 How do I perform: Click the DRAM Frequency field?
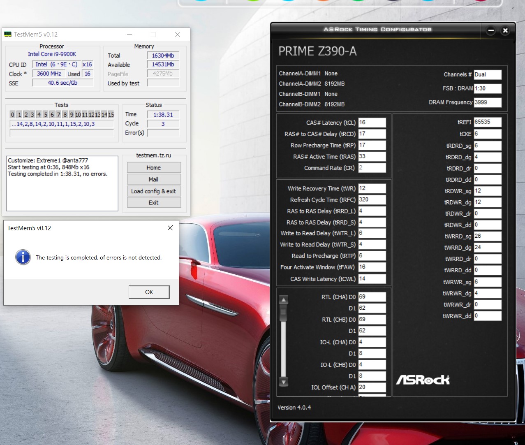[488, 102]
